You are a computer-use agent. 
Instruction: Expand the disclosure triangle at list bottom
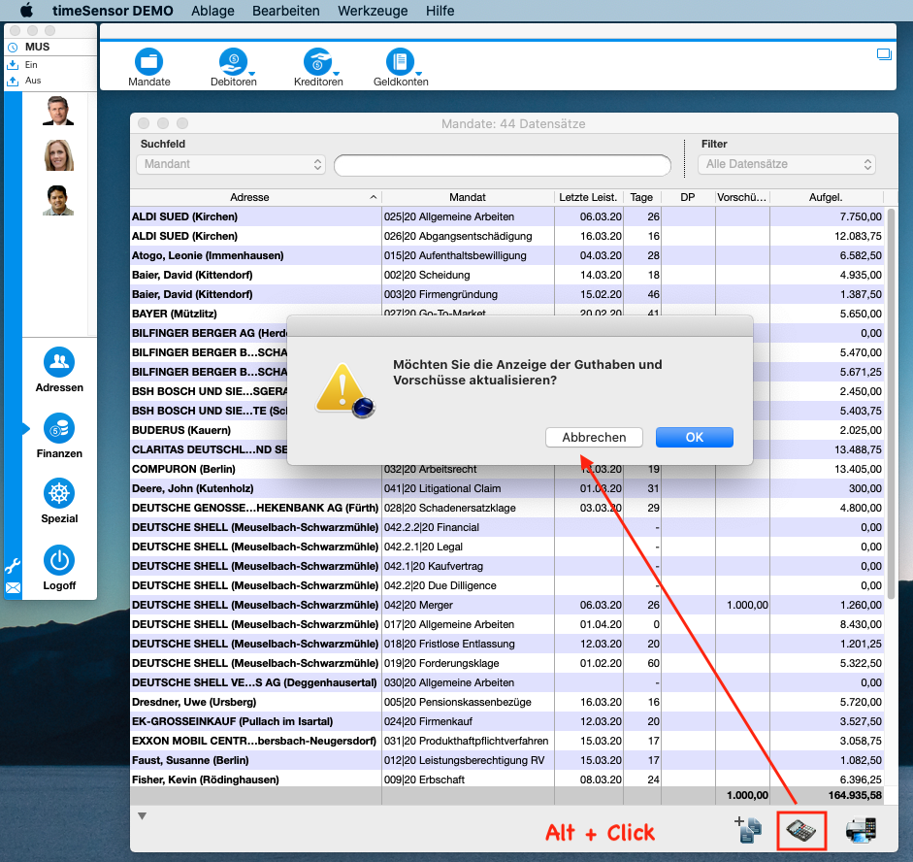point(142,816)
